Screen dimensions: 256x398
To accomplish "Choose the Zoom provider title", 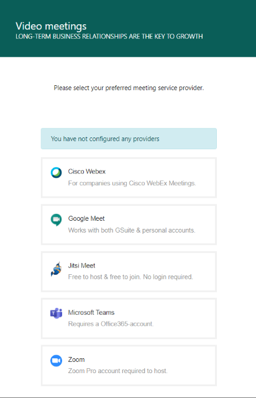I will point(76,359).
